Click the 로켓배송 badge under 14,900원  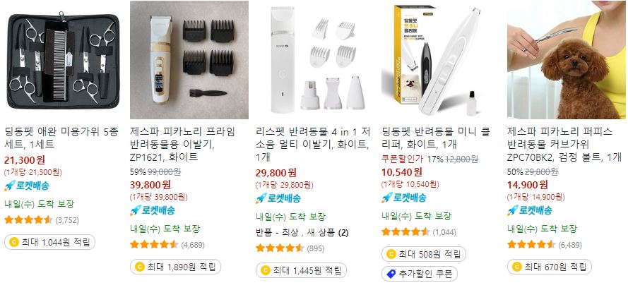pos(530,210)
